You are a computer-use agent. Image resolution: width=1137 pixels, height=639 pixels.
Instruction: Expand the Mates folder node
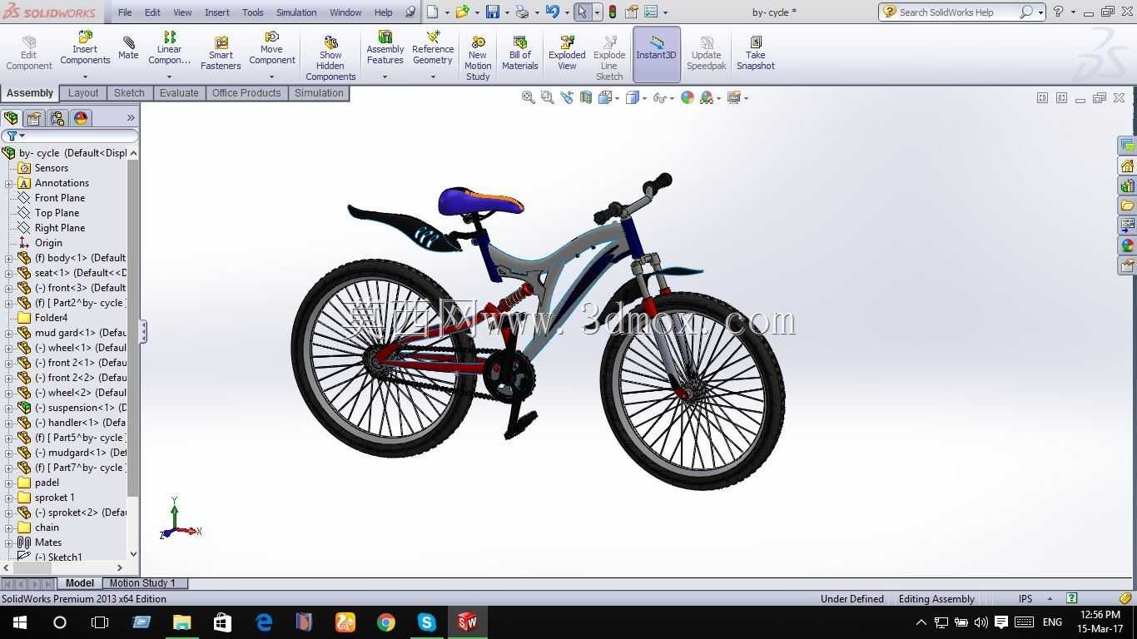[9, 542]
